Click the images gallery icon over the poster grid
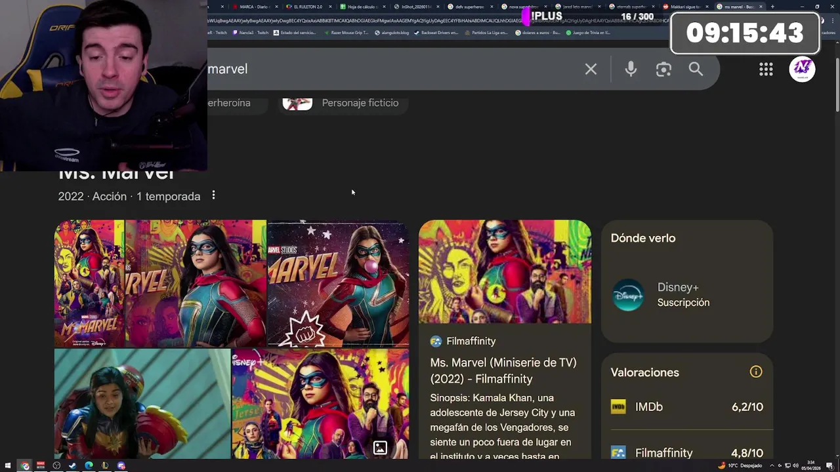 pos(380,448)
